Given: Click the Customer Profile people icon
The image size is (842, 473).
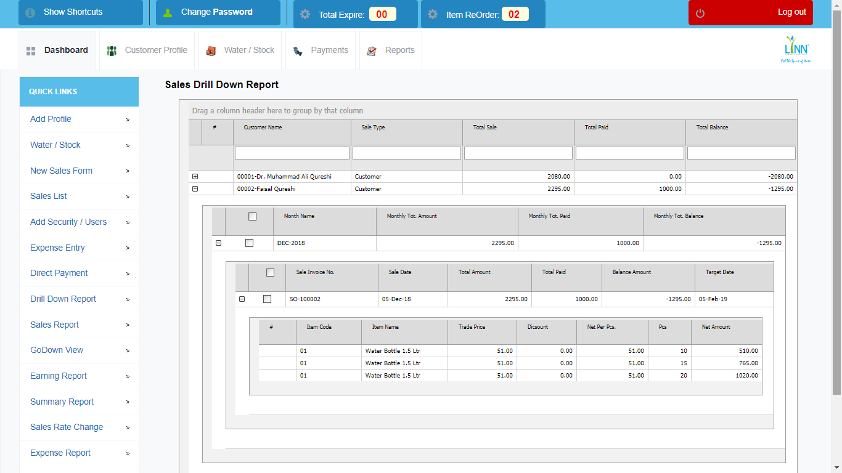Looking at the screenshot, I should tap(112, 51).
